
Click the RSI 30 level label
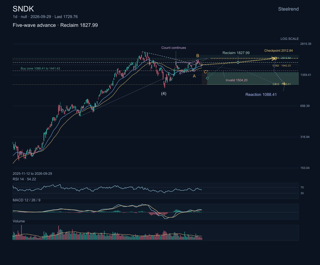click(302, 193)
